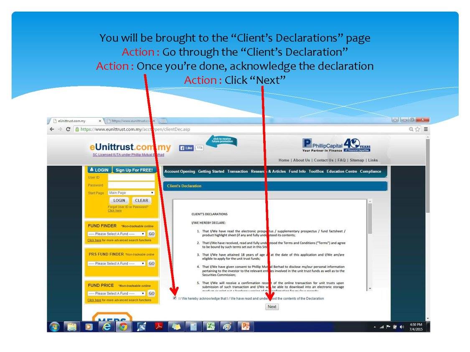470x352 pixels.
Task: Open Adobe Reader from the taskbar
Action: click(159, 327)
